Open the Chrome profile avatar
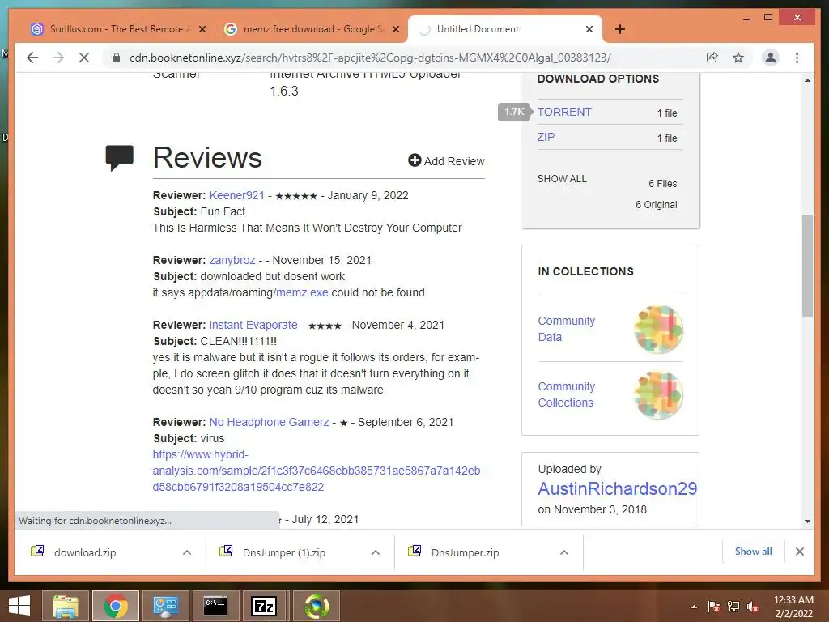 pyautogui.click(x=771, y=58)
